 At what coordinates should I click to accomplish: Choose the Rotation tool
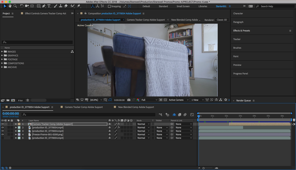(x=22, y=6)
